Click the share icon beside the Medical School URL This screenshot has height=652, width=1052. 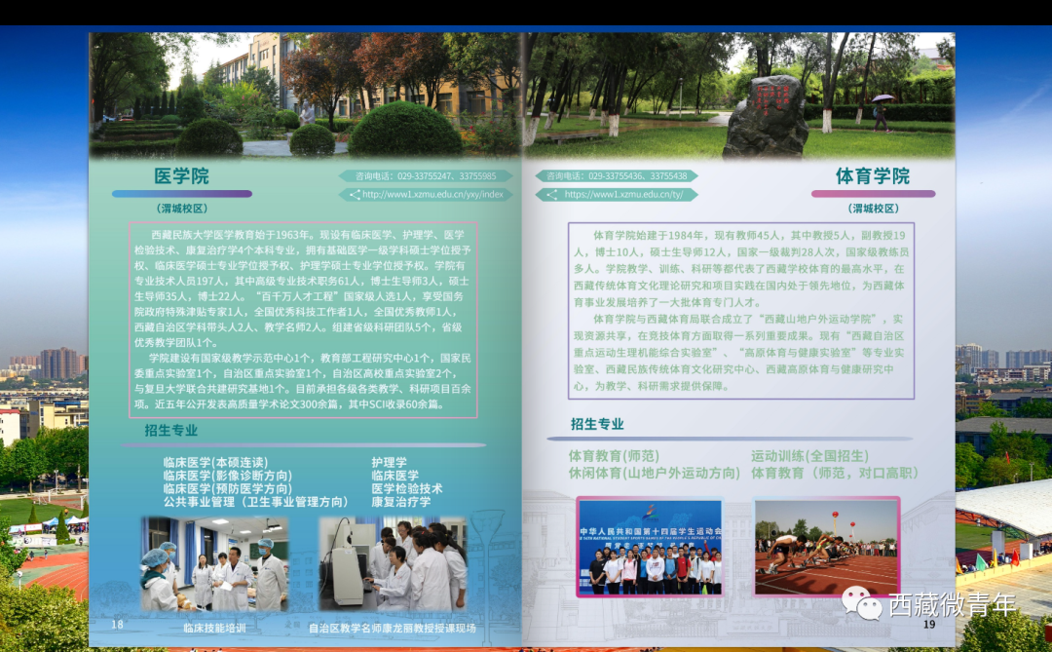pyautogui.click(x=356, y=194)
